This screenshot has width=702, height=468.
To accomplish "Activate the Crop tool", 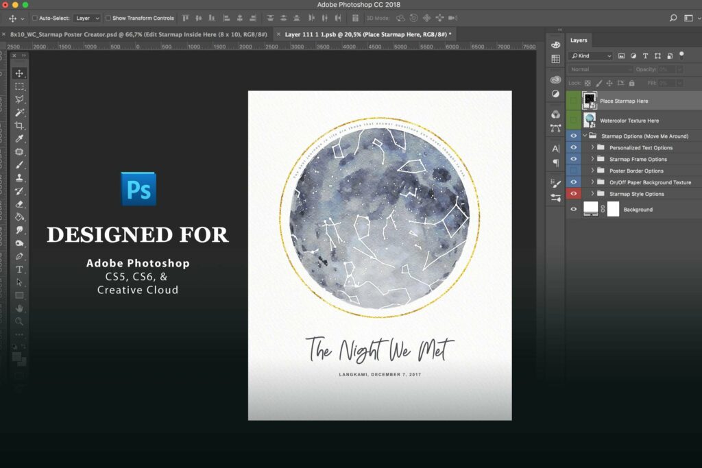I will [x=19, y=124].
